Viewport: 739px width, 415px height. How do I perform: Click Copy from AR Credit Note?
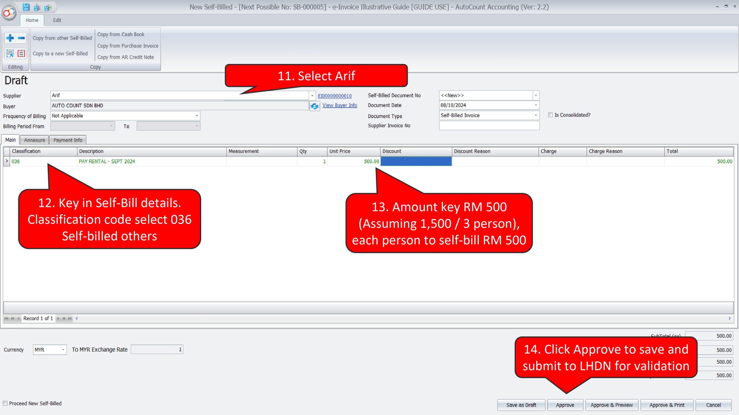126,57
